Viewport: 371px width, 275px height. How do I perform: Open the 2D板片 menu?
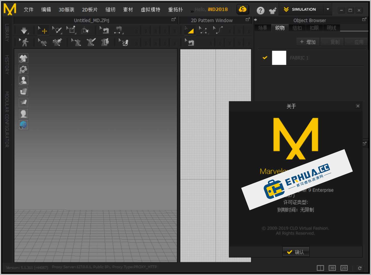(90, 10)
